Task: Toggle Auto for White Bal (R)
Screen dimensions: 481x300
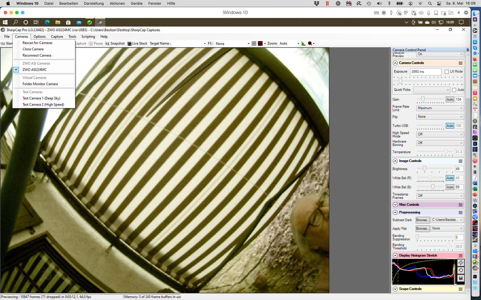Action: pyautogui.click(x=450, y=178)
